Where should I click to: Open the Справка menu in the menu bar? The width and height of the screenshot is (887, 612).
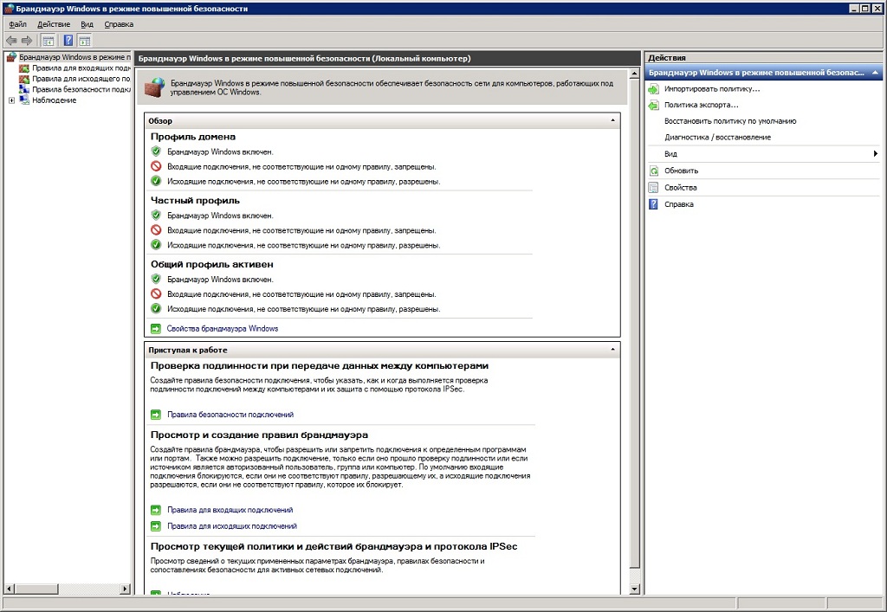pyautogui.click(x=119, y=24)
